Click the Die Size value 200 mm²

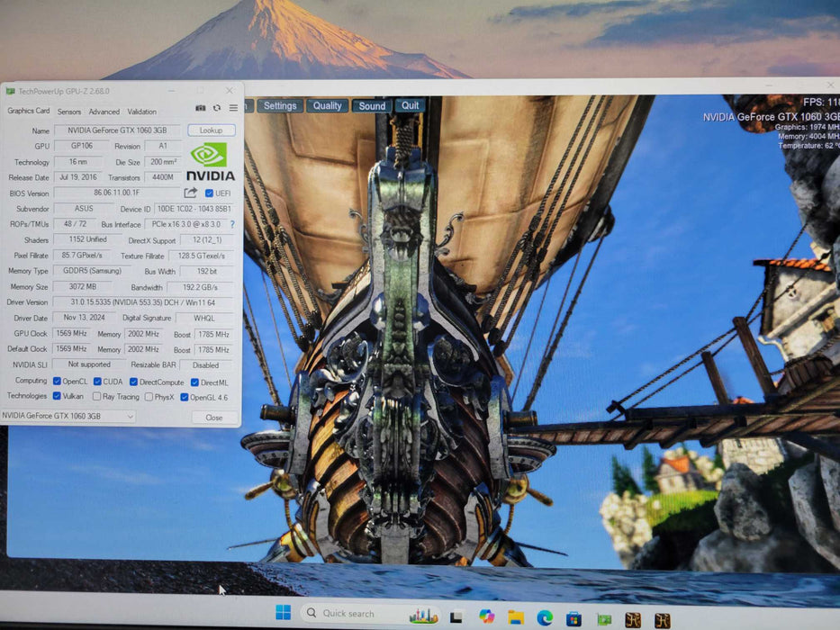point(163,161)
